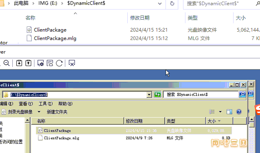
Task: Select the ClientPackage.mlg file icon in lower window
Action: [x=40, y=138]
